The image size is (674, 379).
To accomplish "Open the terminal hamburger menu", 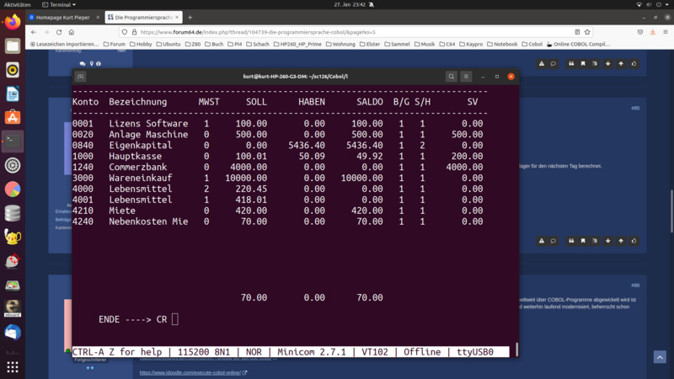I will click(x=466, y=77).
